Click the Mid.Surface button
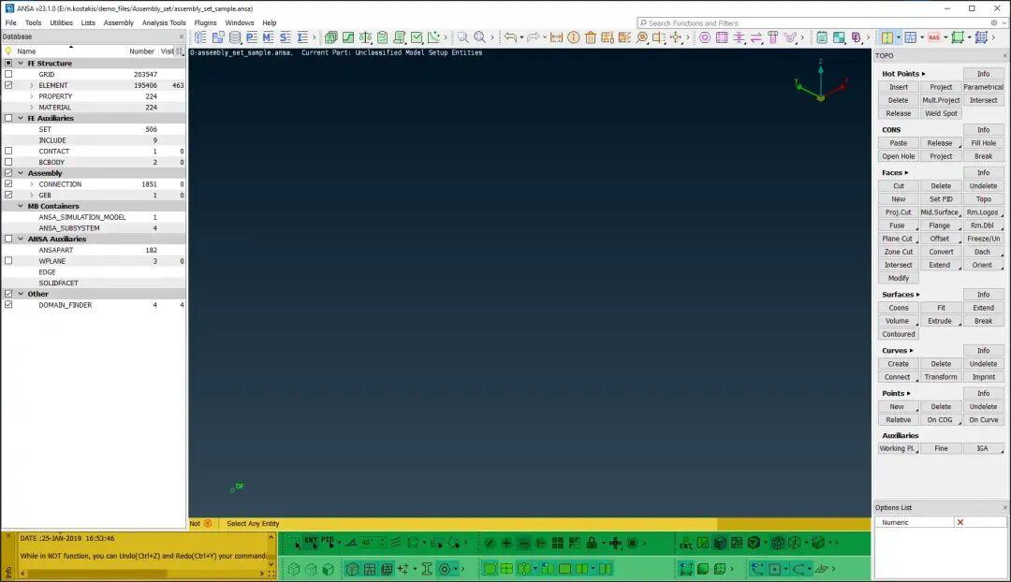Screen dimensions: 1011x582 (941, 212)
